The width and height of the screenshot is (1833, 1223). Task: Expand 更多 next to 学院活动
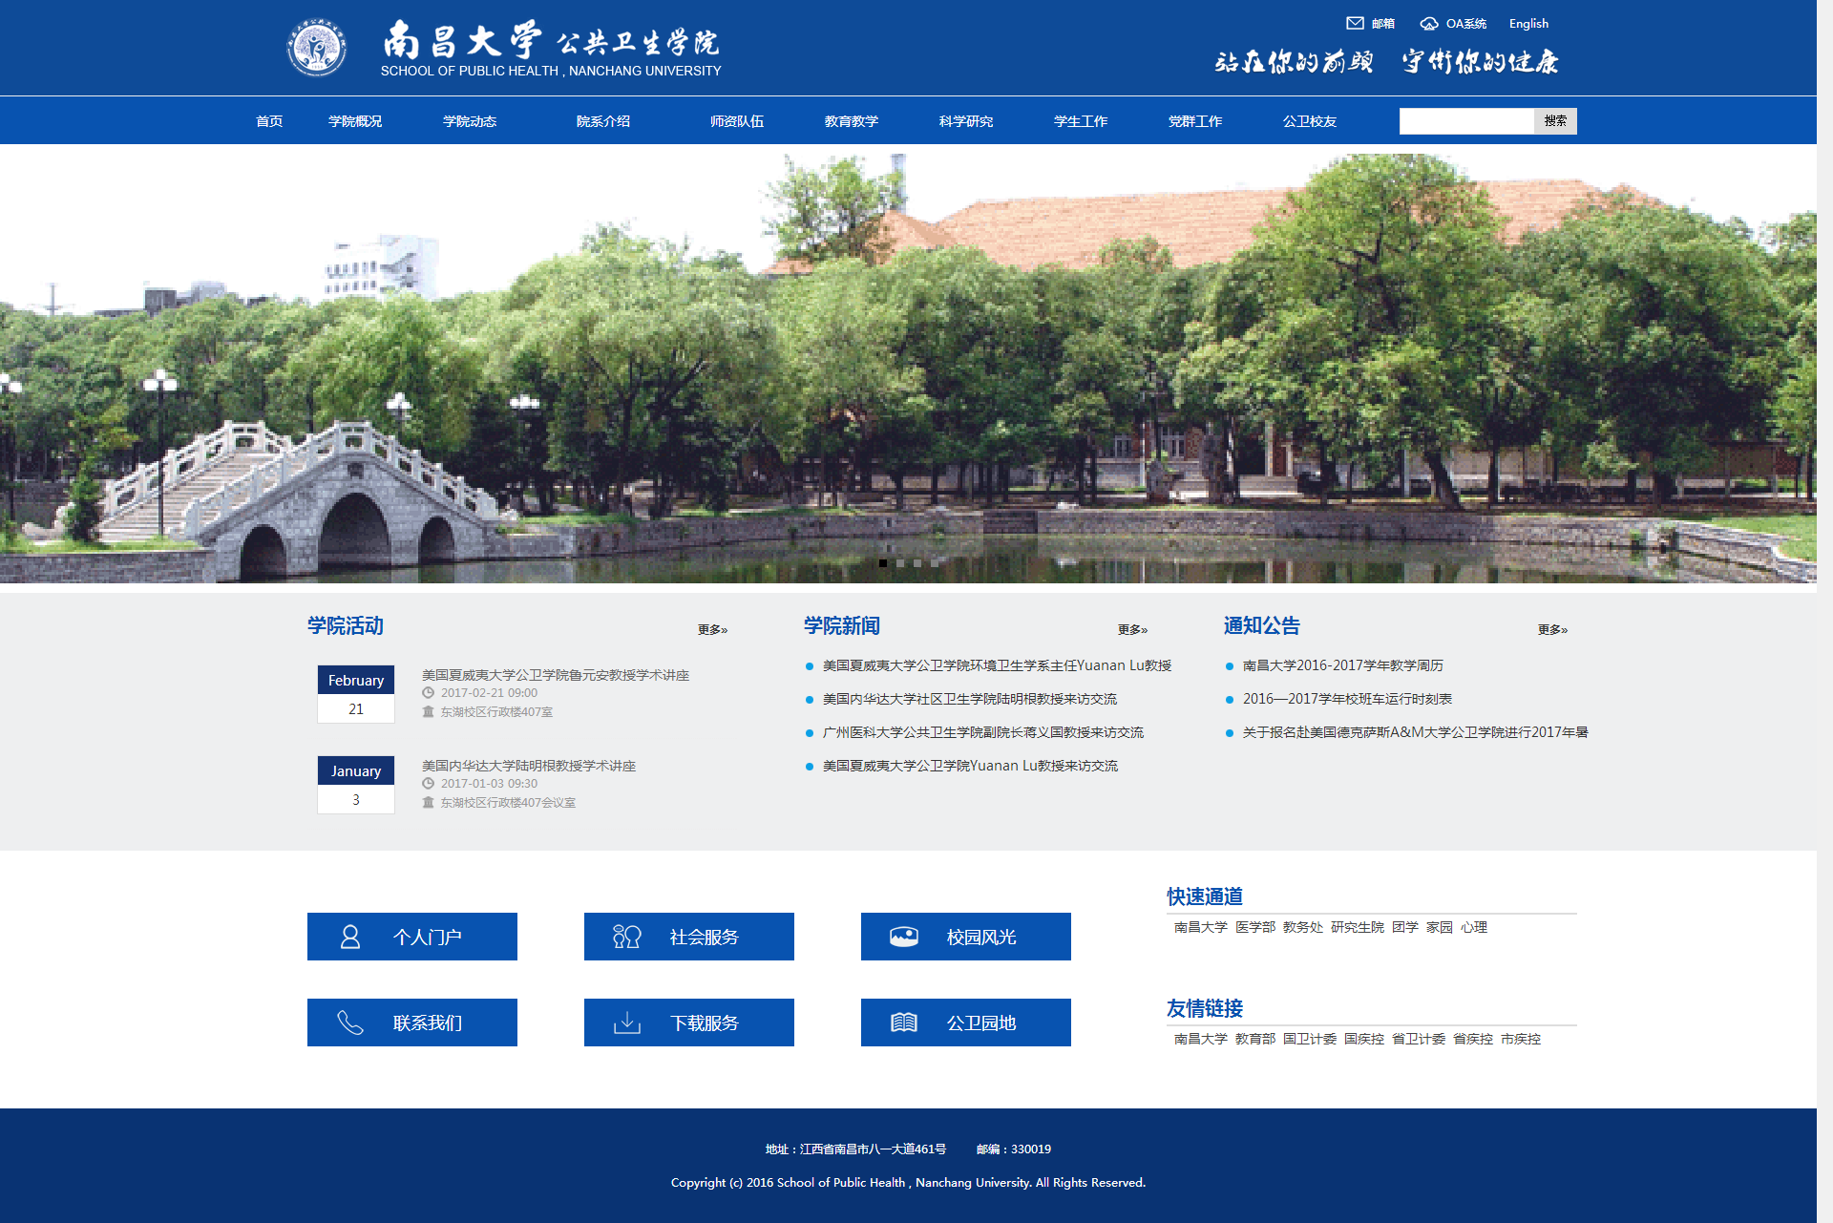click(712, 629)
